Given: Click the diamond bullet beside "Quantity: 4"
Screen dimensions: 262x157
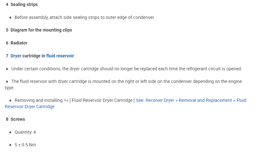Looking at the screenshot, I should tap(10, 132).
